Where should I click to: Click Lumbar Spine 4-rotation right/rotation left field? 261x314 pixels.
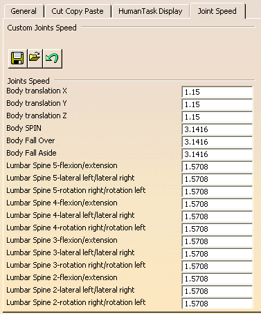[x=217, y=229]
